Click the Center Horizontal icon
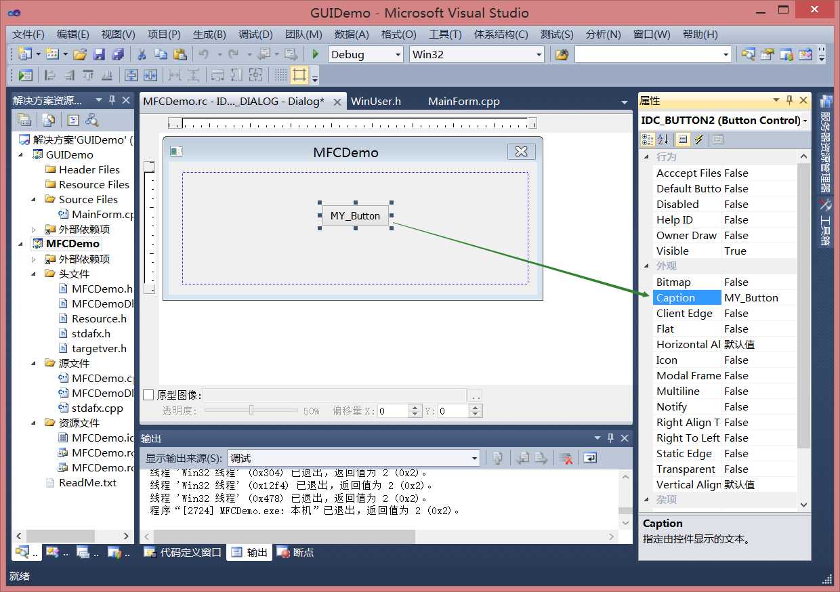 pyautogui.click(x=150, y=75)
